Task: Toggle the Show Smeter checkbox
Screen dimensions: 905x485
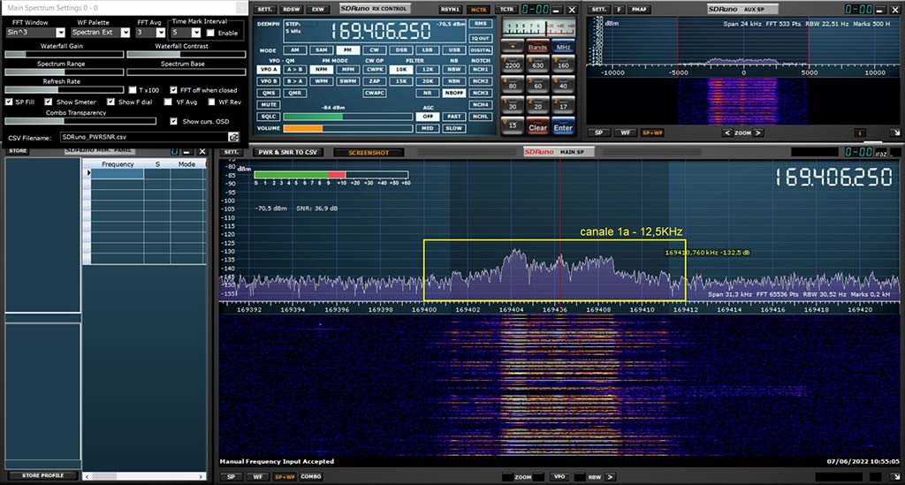Action: tap(49, 102)
